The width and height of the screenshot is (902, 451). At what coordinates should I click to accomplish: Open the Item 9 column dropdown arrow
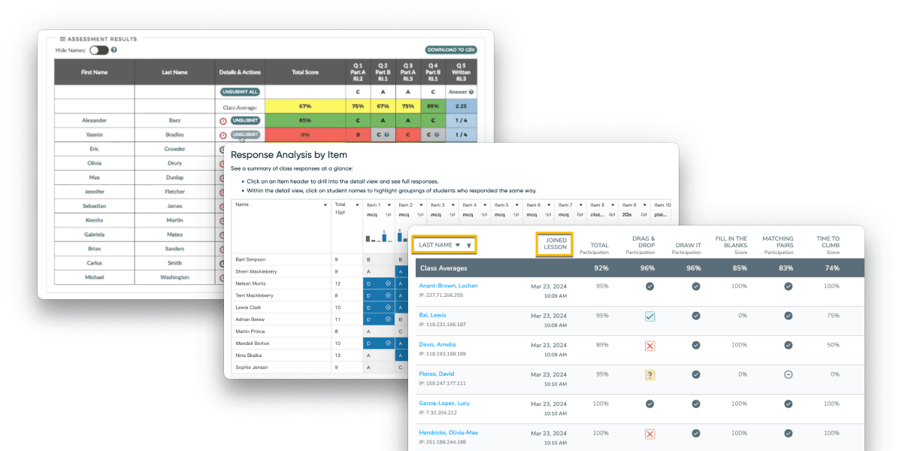tap(645, 204)
